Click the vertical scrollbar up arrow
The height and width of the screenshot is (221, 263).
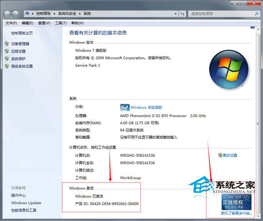(x=258, y=29)
